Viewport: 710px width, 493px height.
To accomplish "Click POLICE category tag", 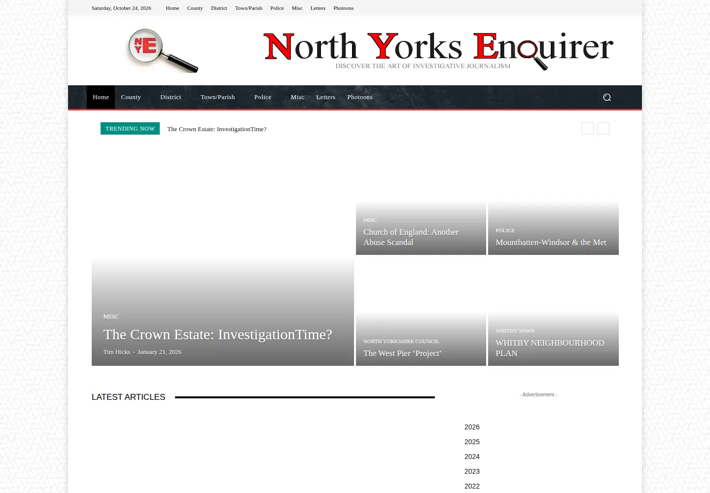I will click(505, 231).
